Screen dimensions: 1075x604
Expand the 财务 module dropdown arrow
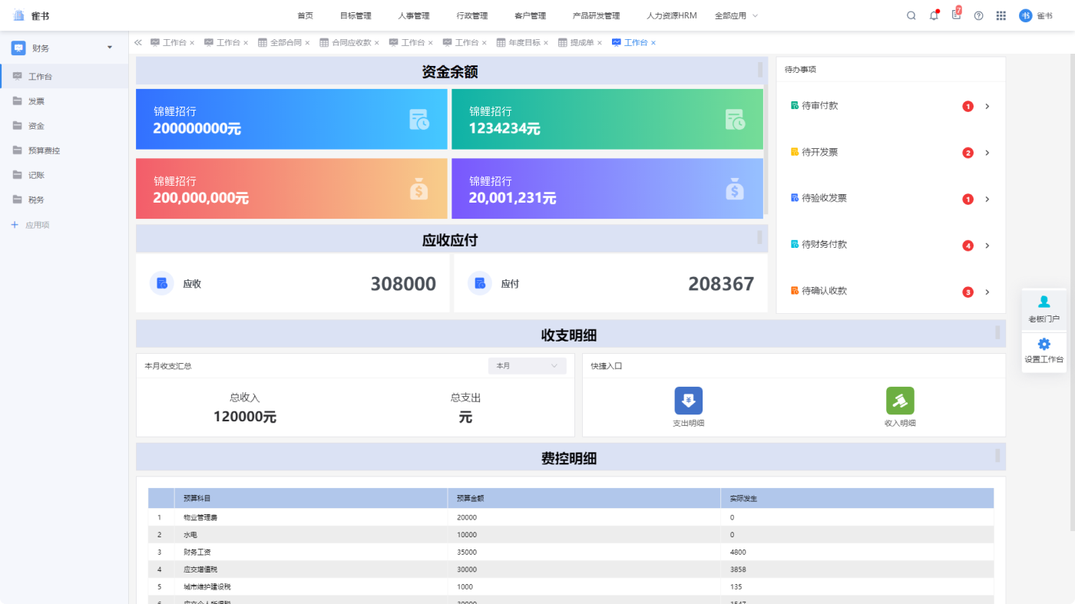pos(109,48)
